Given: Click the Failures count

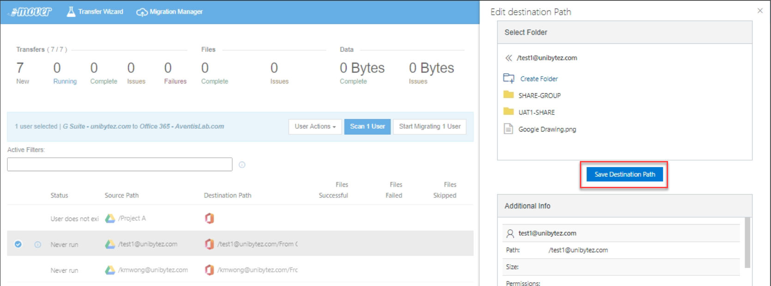Looking at the screenshot, I should [x=168, y=68].
